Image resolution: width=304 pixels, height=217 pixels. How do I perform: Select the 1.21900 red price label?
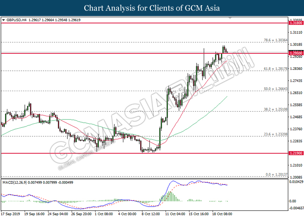point(296,153)
